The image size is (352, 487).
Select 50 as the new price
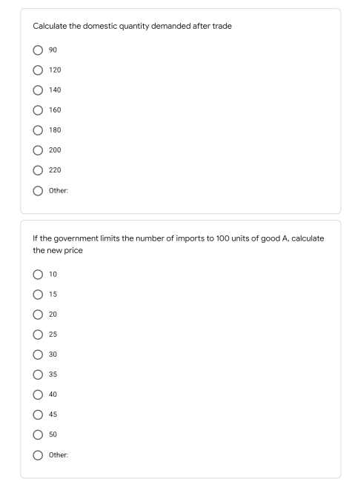[38, 434]
